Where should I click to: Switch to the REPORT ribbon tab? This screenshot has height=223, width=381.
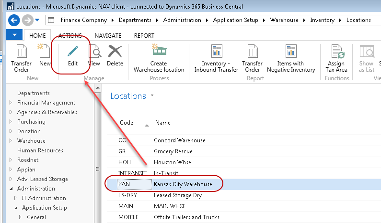tap(144, 35)
